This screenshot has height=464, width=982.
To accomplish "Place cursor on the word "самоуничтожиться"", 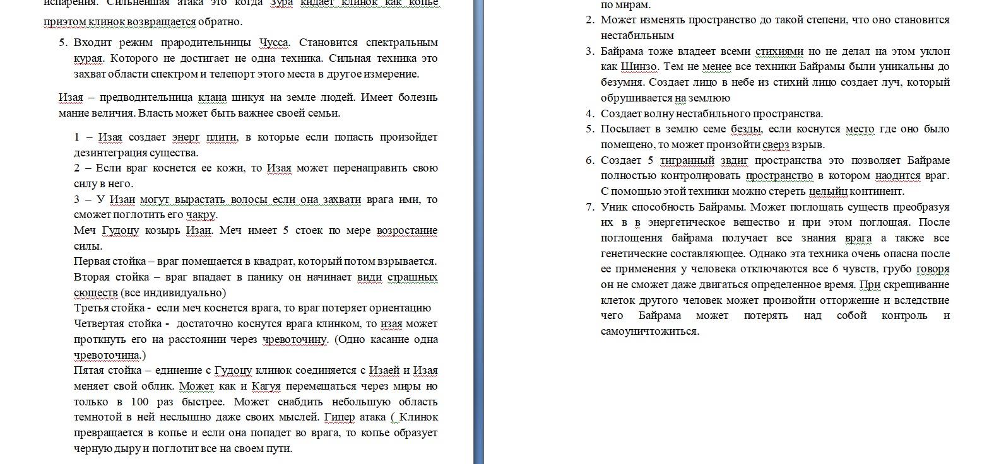I will [x=649, y=331].
